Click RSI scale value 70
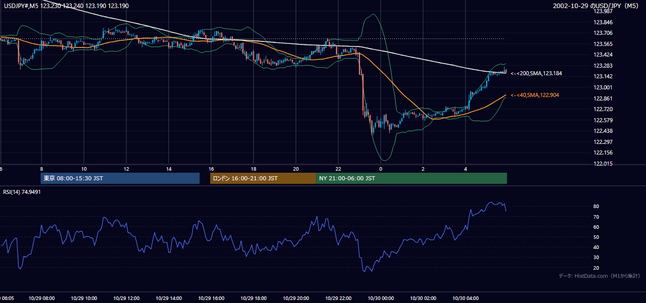646x303 pixels. (x=596, y=217)
